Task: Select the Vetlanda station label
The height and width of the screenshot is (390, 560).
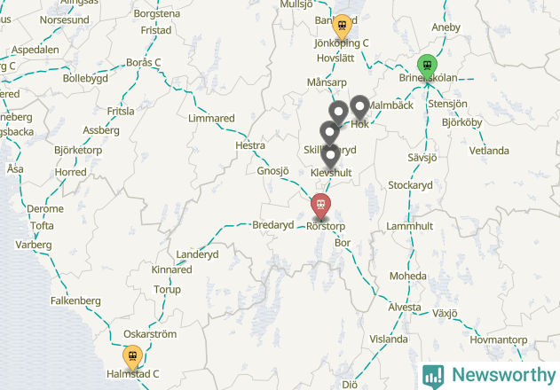Action: point(489,151)
